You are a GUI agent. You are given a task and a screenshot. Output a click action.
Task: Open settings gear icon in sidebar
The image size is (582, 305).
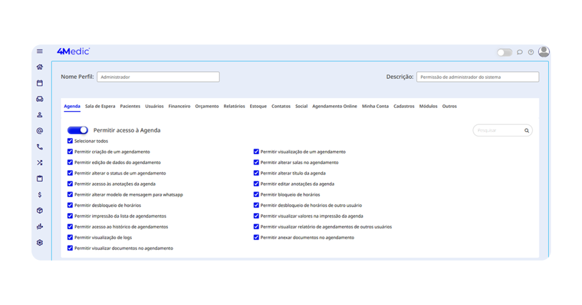pyautogui.click(x=40, y=243)
